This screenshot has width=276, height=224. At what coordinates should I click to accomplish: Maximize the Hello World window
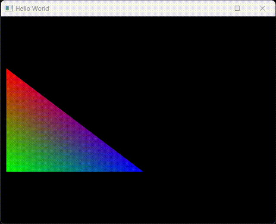coord(237,8)
